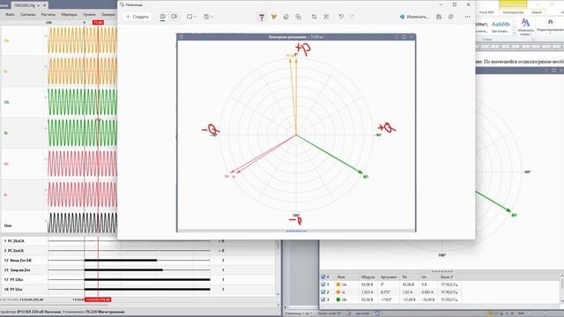
Task: Select the yellow highlighter tool
Action: point(274,17)
